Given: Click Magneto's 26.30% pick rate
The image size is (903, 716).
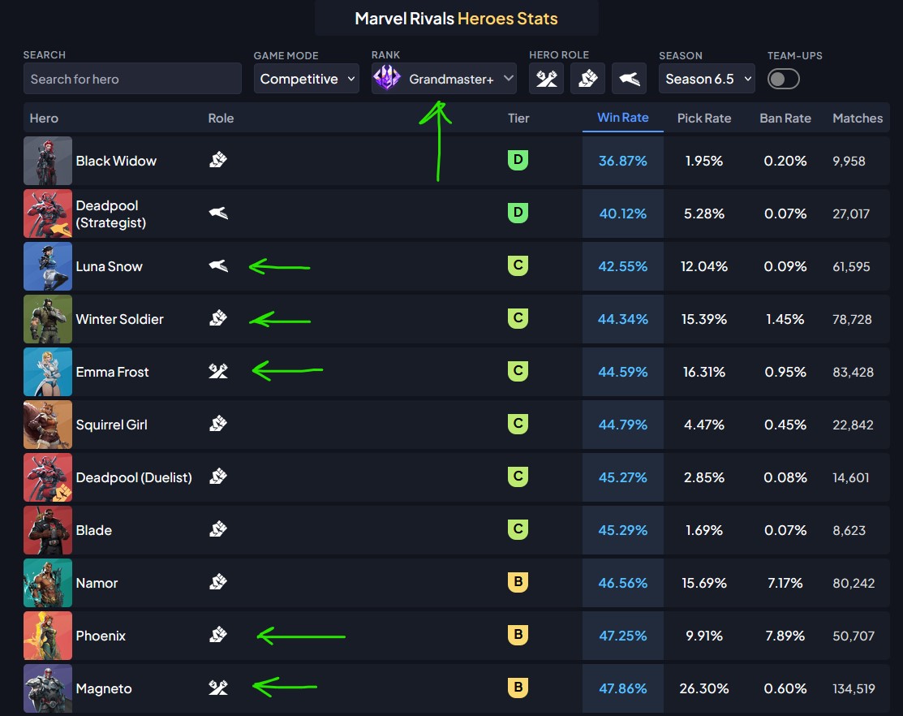Looking at the screenshot, I should pyautogui.click(x=703, y=688).
